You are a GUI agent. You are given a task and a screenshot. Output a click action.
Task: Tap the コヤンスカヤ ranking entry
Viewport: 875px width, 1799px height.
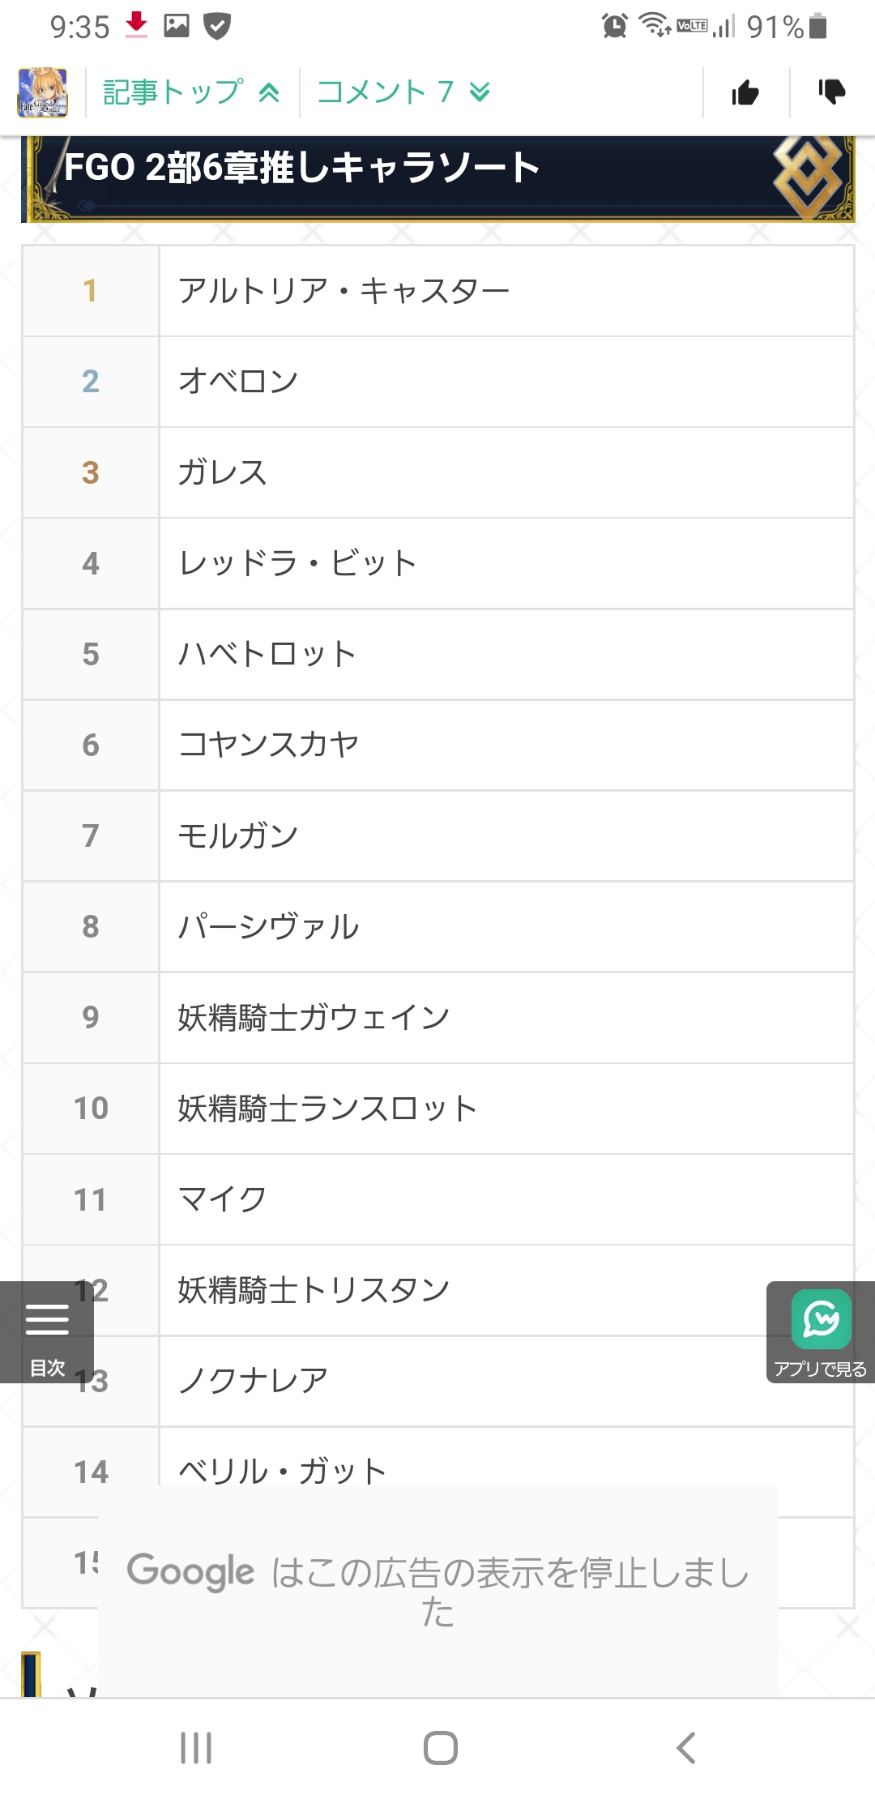(268, 745)
